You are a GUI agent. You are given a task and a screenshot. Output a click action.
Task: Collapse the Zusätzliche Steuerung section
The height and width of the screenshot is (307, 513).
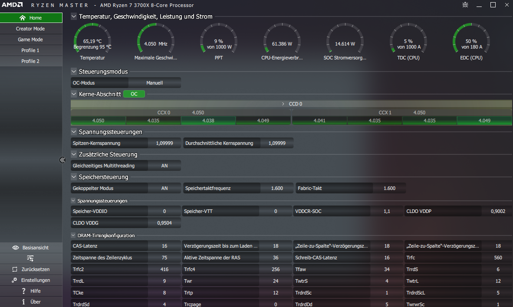tap(74, 154)
